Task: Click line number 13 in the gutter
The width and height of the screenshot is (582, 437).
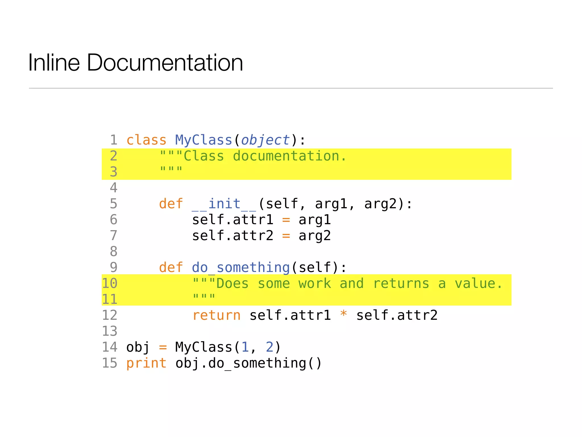Action: (110, 331)
